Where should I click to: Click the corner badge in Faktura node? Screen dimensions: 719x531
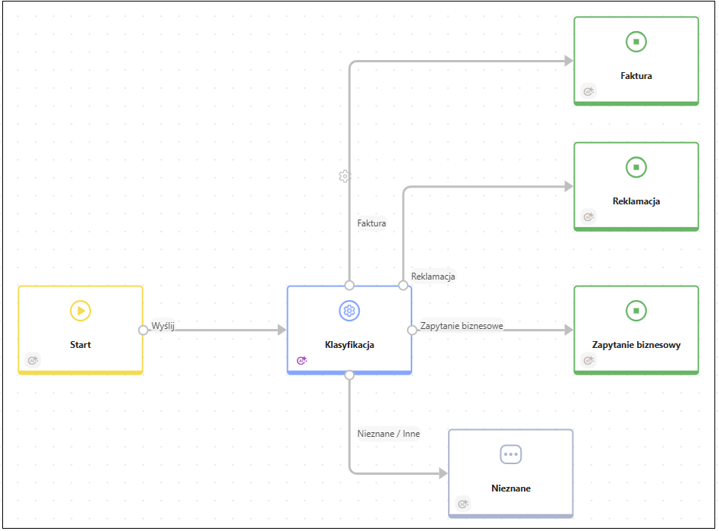click(x=588, y=91)
